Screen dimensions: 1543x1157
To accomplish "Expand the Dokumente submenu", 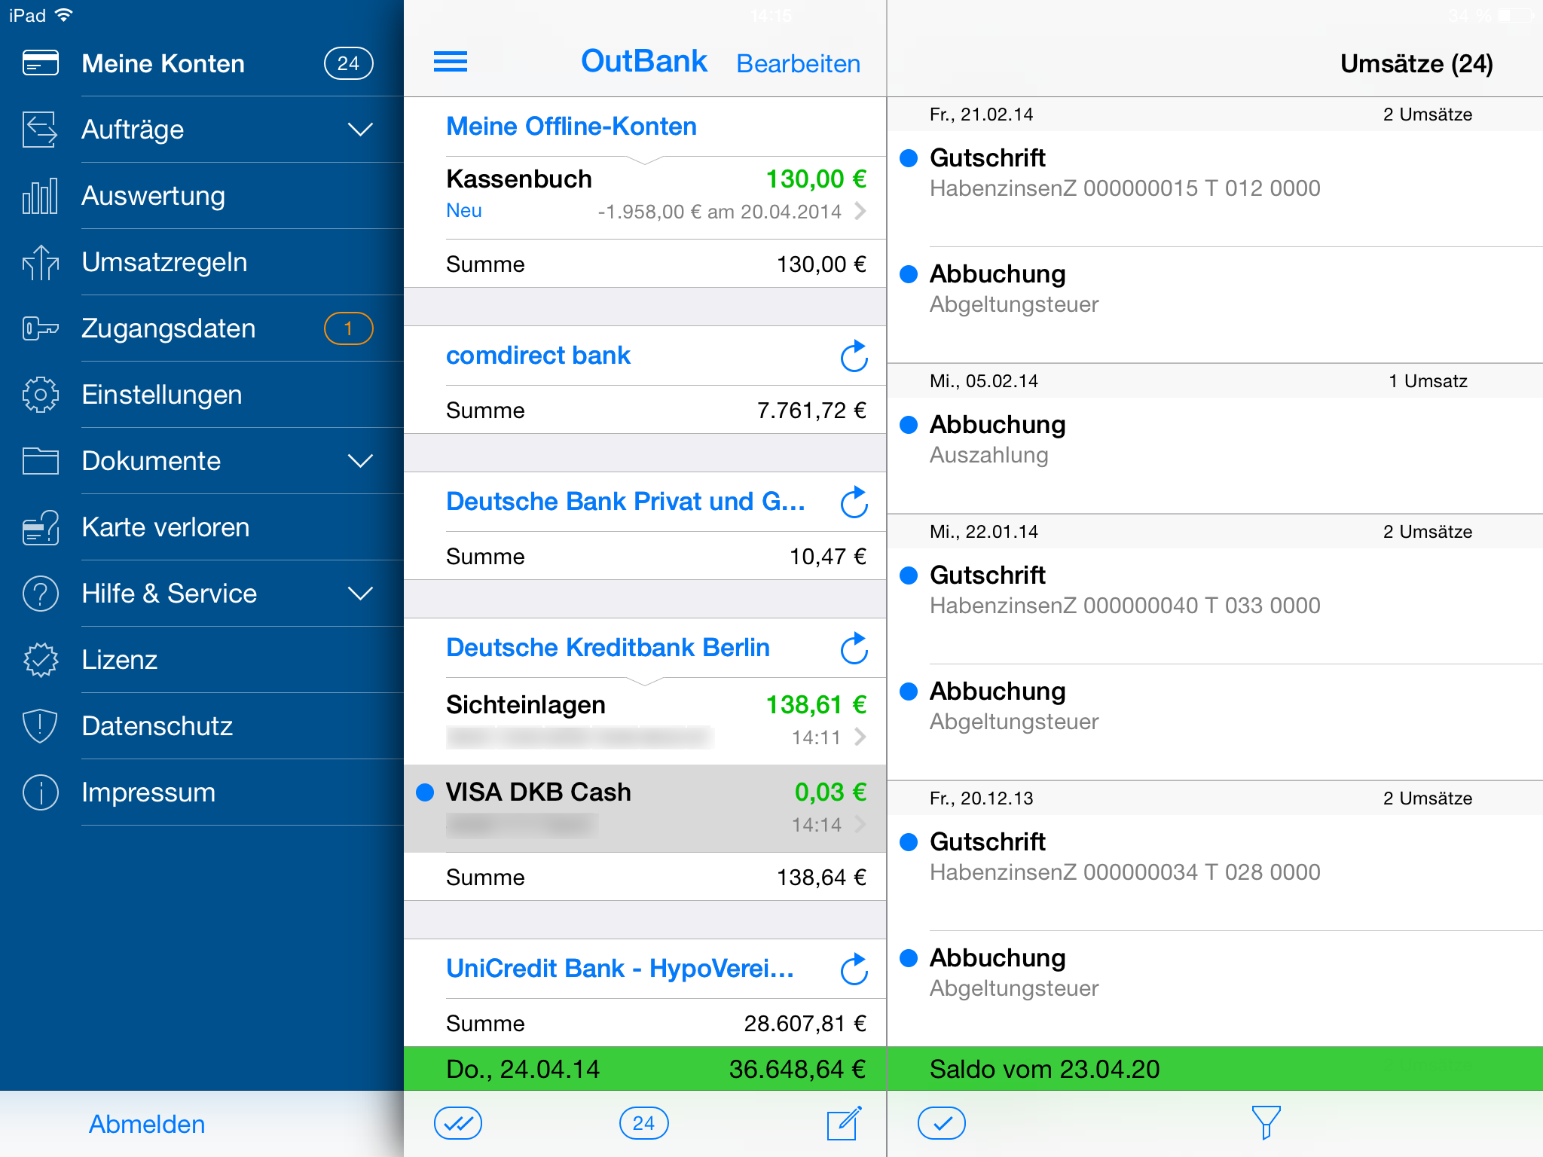I will pos(360,461).
